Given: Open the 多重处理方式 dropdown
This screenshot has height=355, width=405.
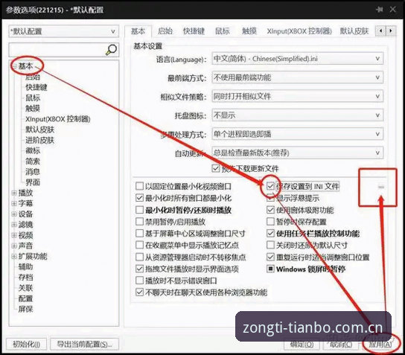Looking at the screenshot, I should pos(297,134).
